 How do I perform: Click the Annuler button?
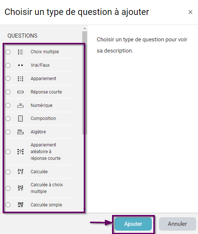(x=177, y=224)
